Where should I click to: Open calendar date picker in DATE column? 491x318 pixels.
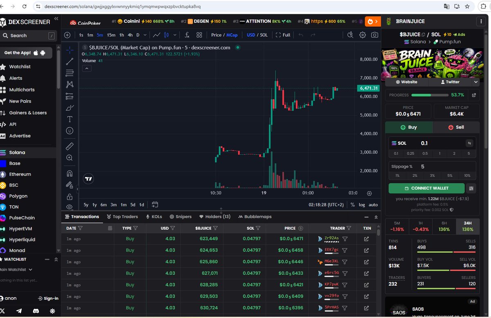pyautogui.click(x=110, y=228)
